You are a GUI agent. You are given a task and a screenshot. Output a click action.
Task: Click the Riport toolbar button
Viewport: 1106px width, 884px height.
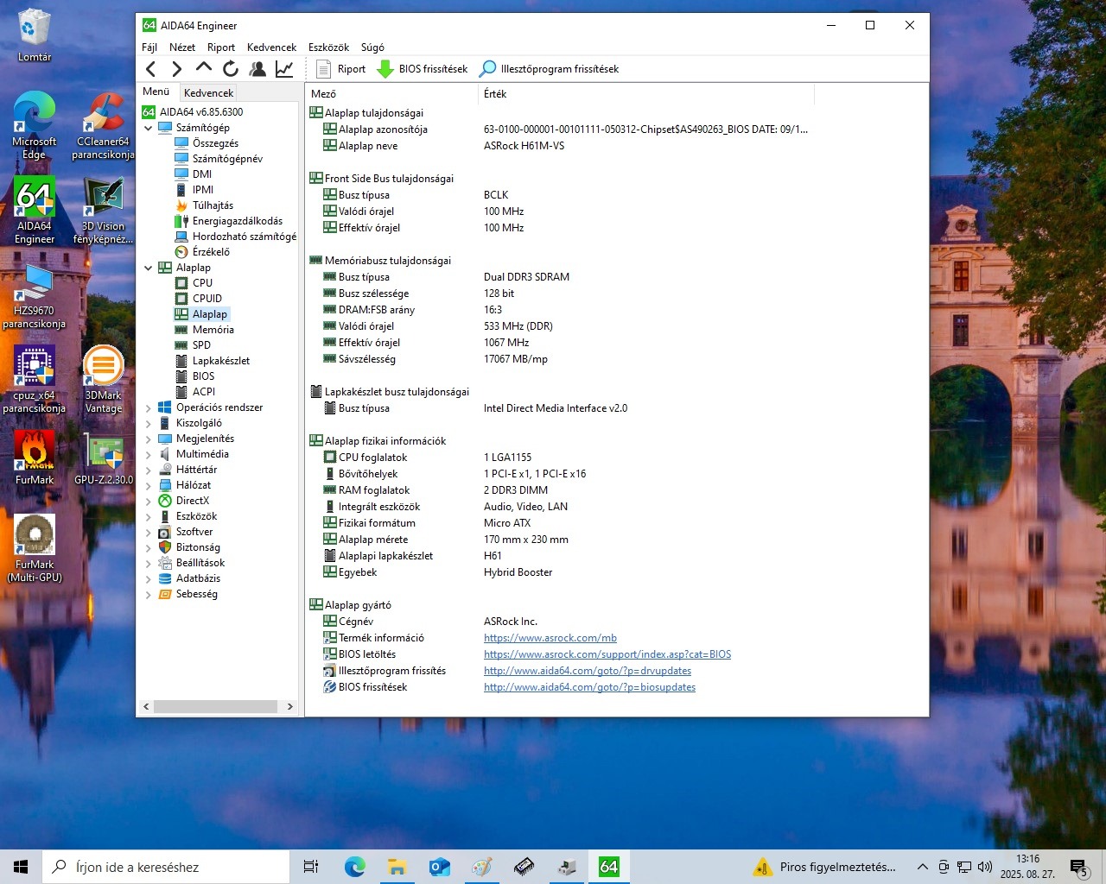coord(341,69)
